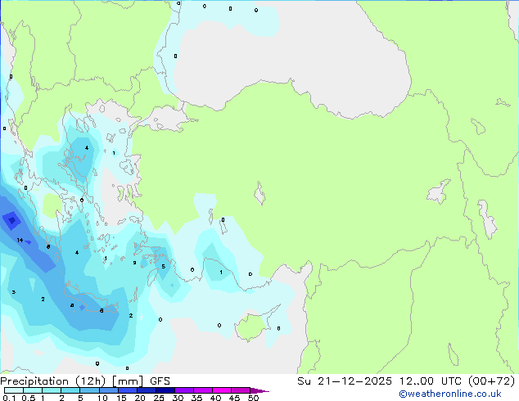The width and height of the screenshot is (519, 401).
Task: Click the '25' legend scale label
Action: click(x=159, y=398)
